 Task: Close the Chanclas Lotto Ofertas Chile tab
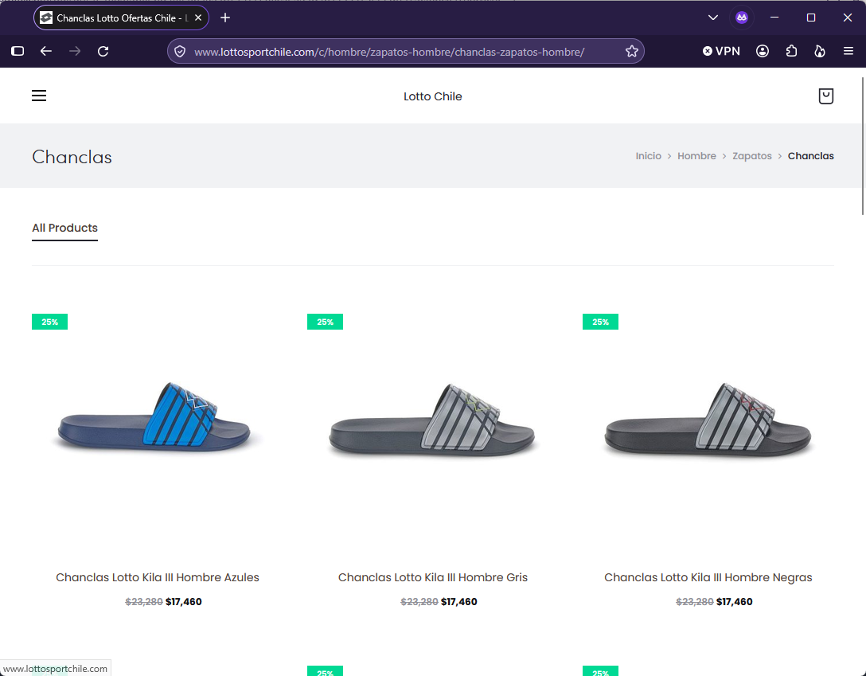pos(198,18)
